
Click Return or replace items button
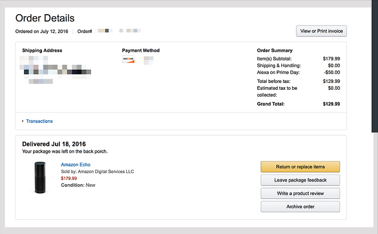point(300,167)
